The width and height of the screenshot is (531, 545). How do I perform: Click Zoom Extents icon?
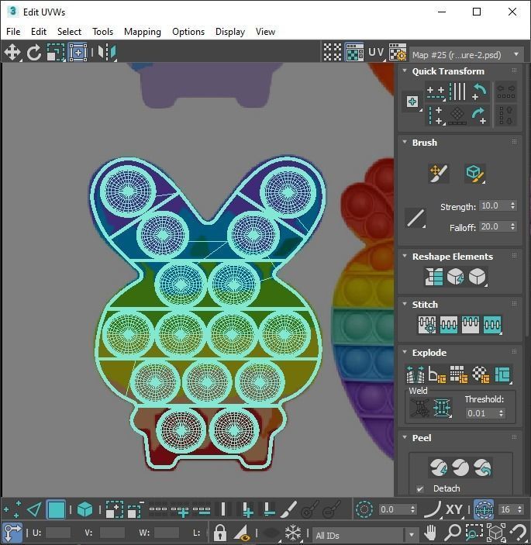point(496,532)
